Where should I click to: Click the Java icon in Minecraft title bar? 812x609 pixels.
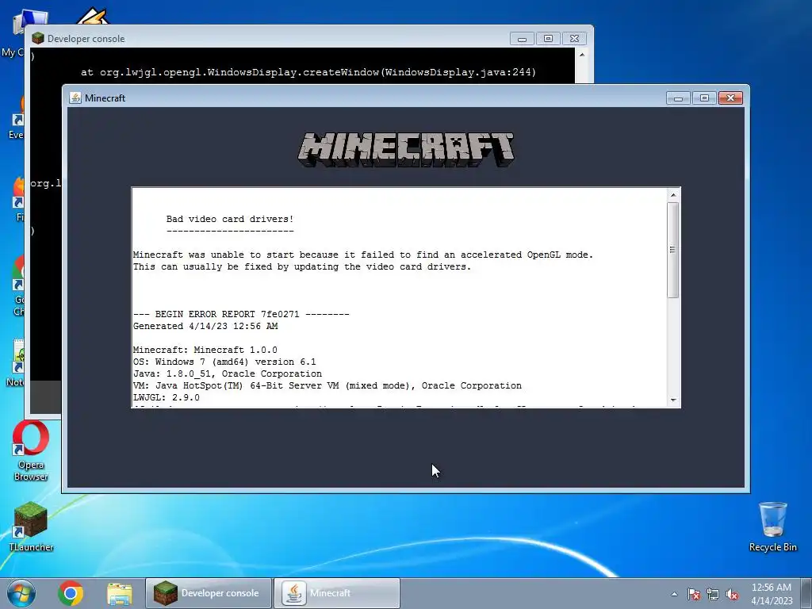75,98
